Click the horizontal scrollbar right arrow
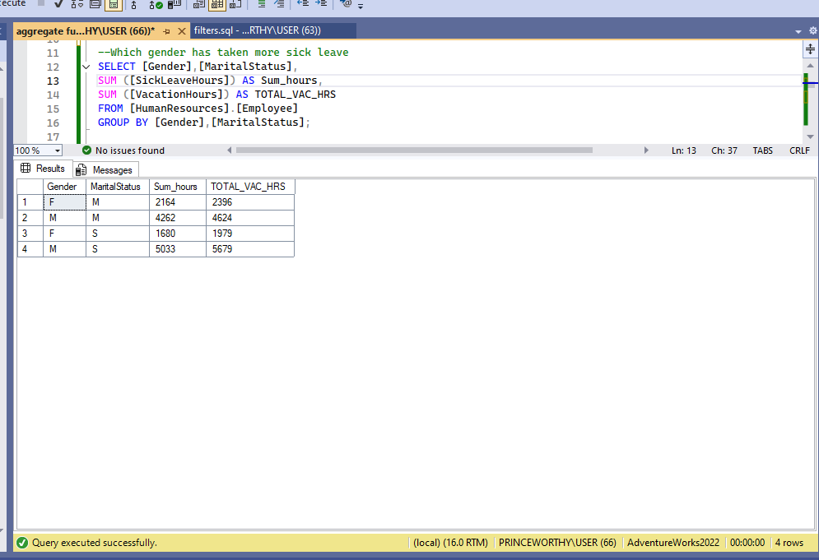Viewport: 819px width, 560px height. 646,150
